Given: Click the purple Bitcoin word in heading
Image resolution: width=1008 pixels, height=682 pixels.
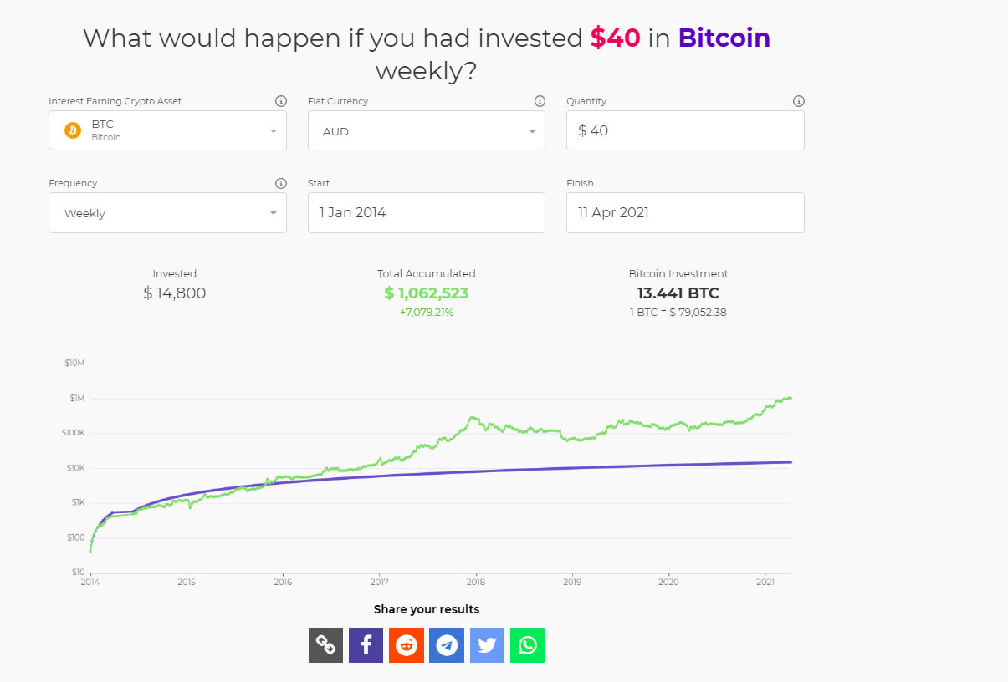Looking at the screenshot, I should 724,38.
